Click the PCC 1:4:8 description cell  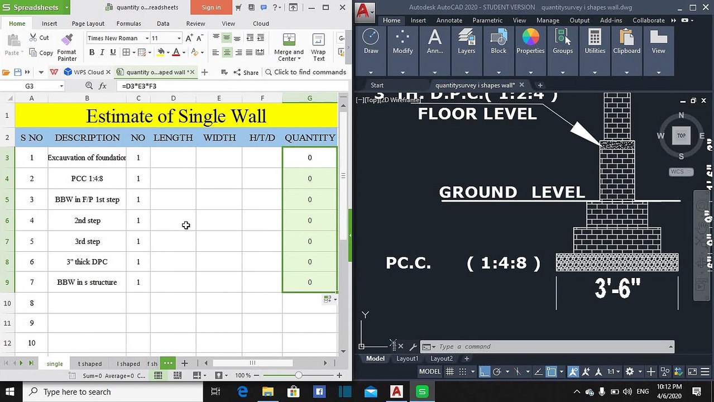point(87,179)
